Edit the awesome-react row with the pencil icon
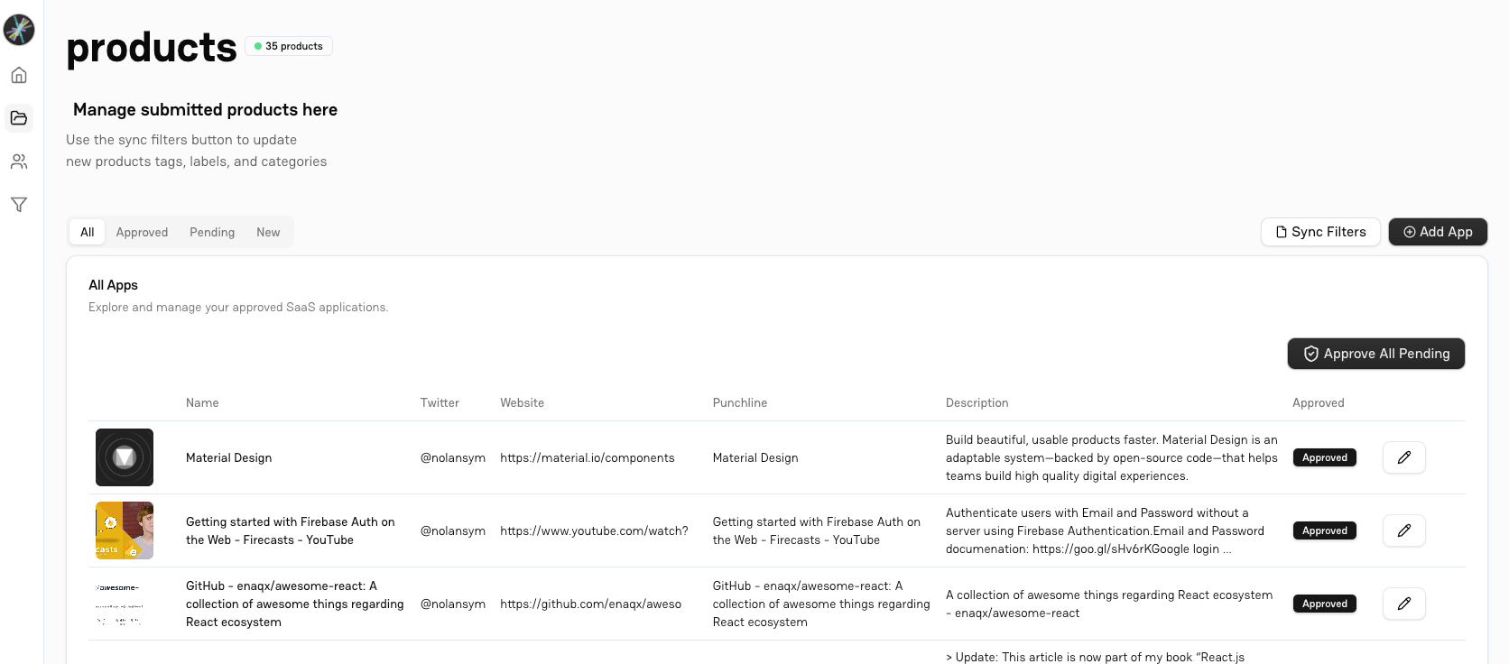 (x=1403, y=604)
